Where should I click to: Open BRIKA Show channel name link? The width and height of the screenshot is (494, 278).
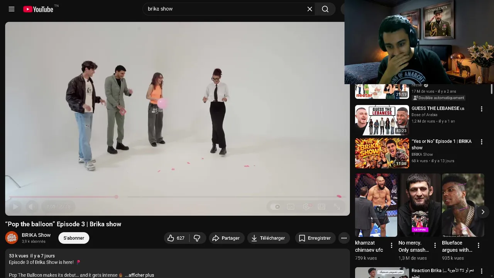pyautogui.click(x=36, y=235)
